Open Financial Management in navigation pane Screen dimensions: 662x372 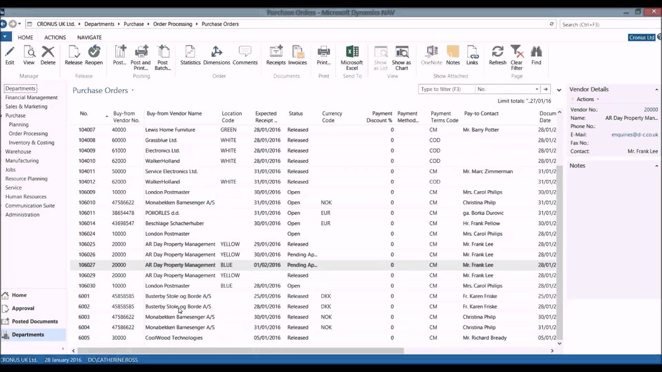pyautogui.click(x=32, y=97)
